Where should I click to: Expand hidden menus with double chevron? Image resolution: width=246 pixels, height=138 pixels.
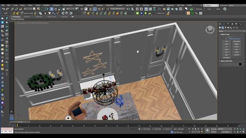pos(201,5)
